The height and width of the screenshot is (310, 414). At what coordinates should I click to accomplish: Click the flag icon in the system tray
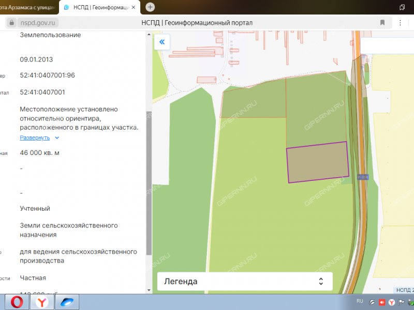pyautogui.click(x=401, y=302)
